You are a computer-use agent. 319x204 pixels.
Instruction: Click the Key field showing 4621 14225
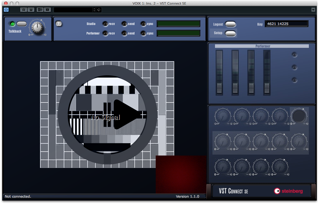pyautogui.click(x=286, y=24)
